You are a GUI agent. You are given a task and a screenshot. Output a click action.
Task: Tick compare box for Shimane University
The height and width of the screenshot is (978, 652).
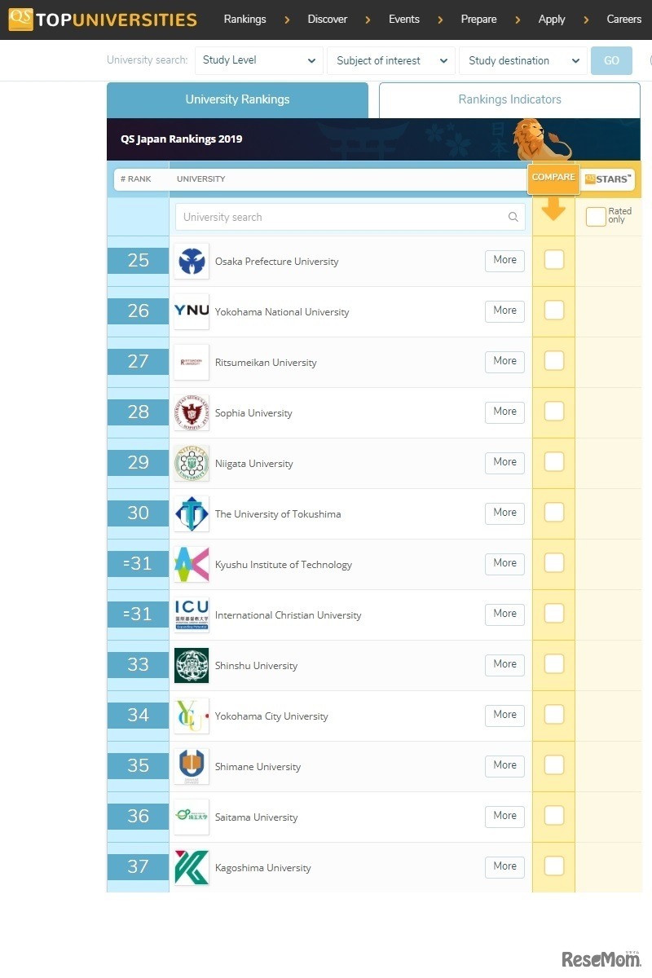coord(554,765)
